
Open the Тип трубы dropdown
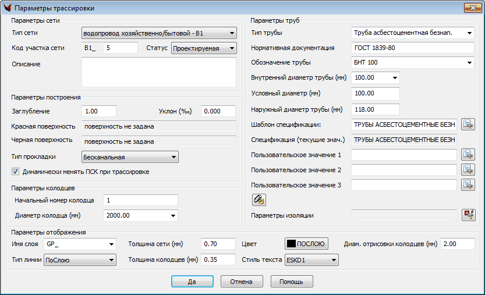469,33
